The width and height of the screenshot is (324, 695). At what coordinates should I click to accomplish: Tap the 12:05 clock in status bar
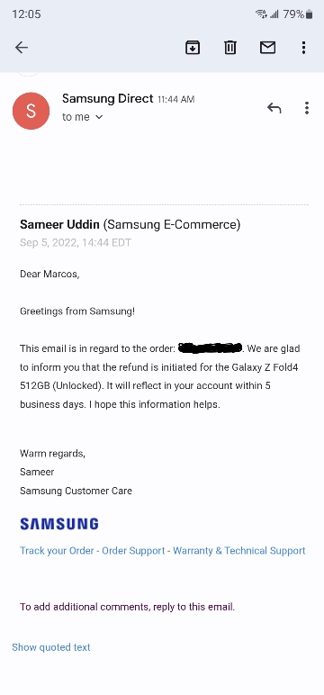[x=27, y=14]
